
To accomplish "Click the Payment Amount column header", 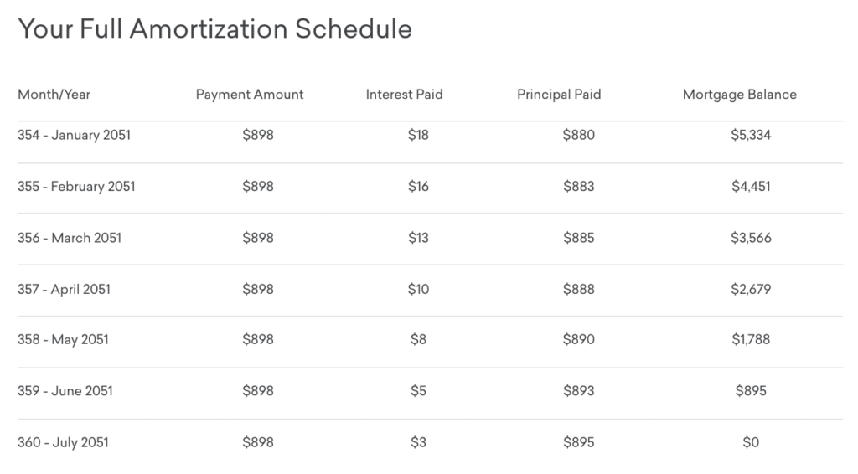I will coord(250,95).
